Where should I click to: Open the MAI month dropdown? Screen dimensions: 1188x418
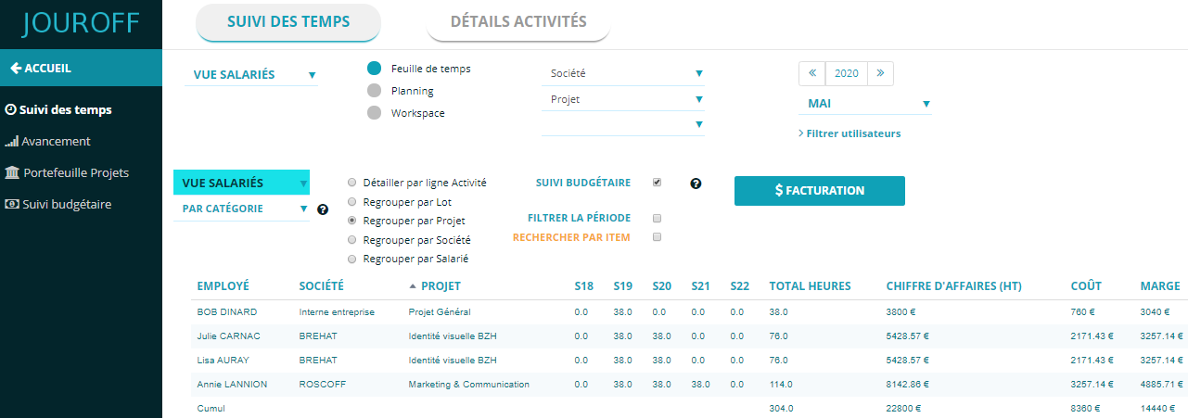coord(864,104)
